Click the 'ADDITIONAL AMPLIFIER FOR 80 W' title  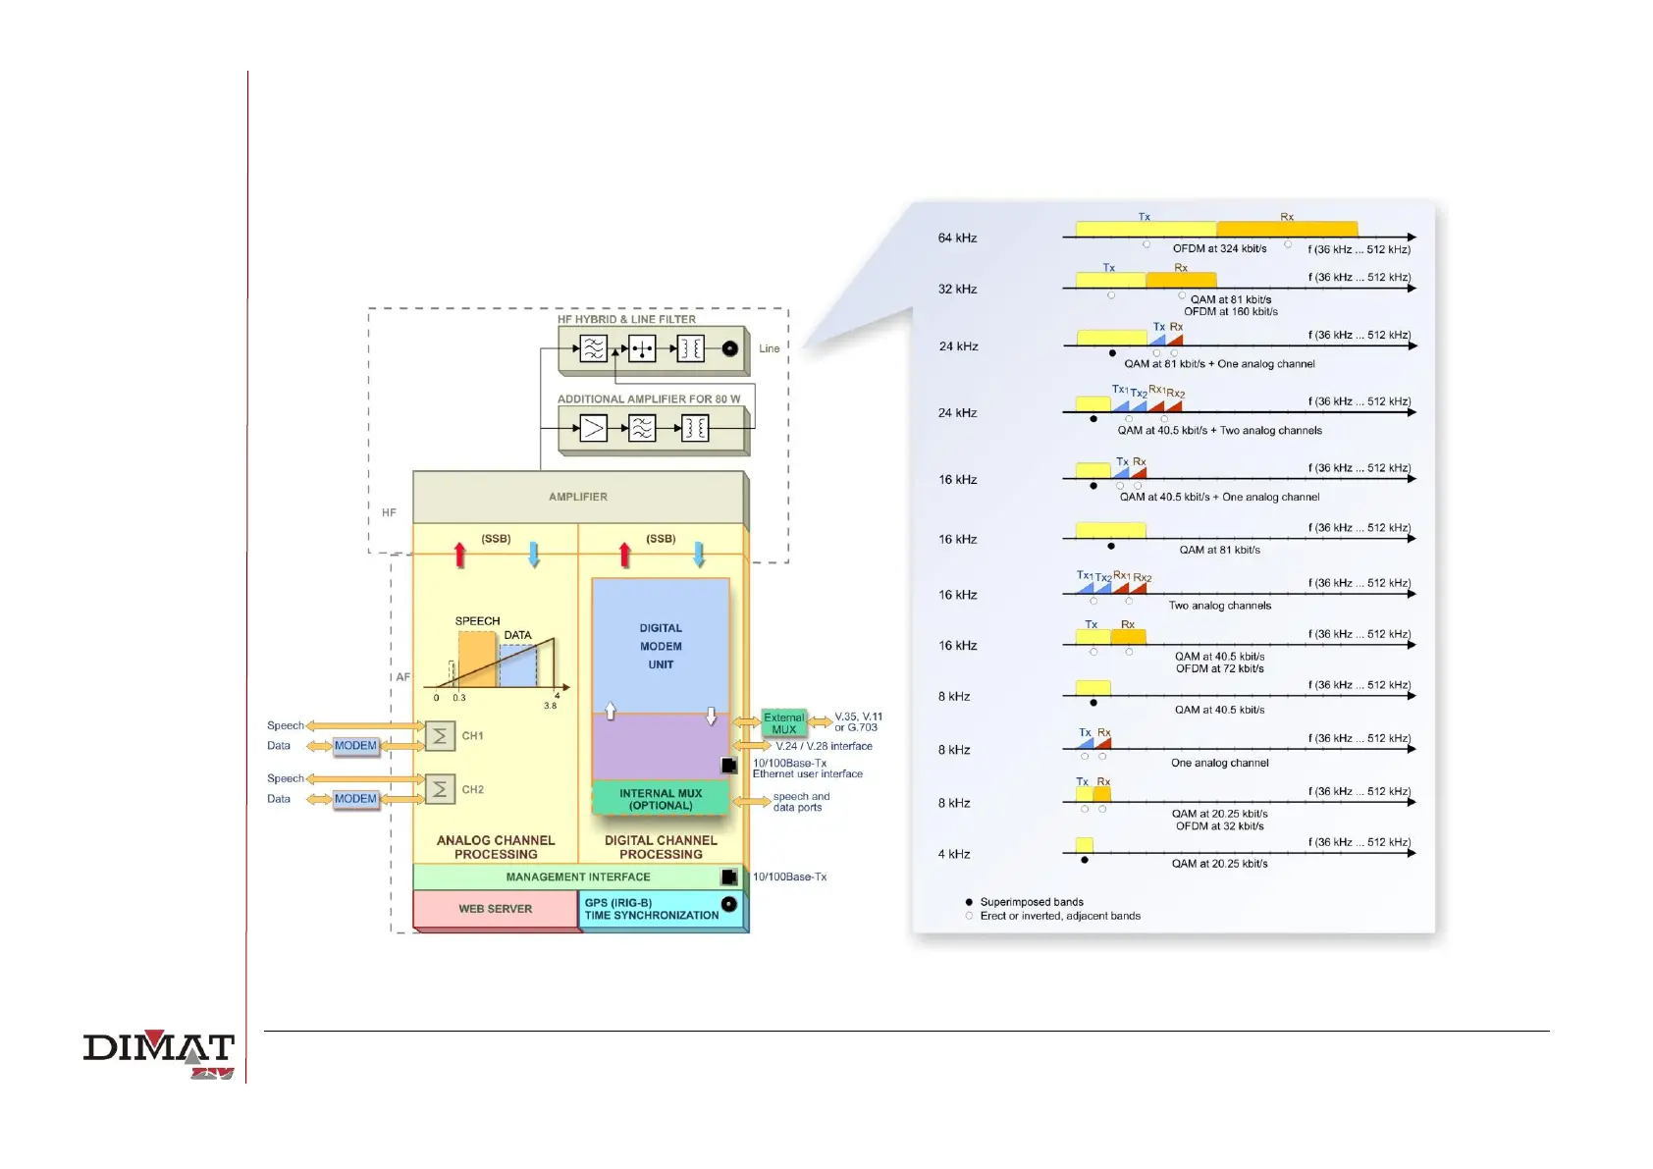click(649, 399)
